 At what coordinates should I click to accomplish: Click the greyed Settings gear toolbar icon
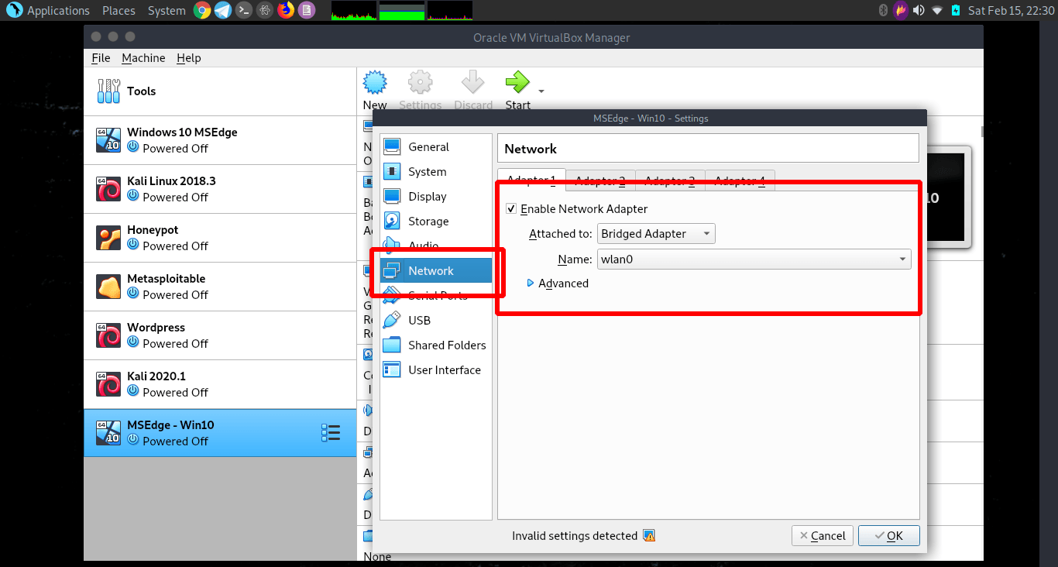click(420, 82)
